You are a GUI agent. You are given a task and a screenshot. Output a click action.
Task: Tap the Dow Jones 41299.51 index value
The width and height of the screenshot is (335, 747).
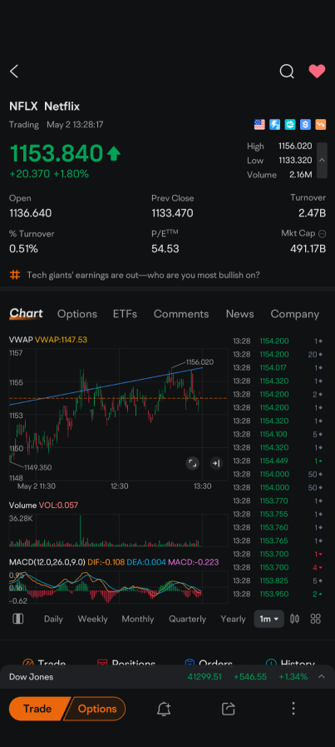click(204, 677)
